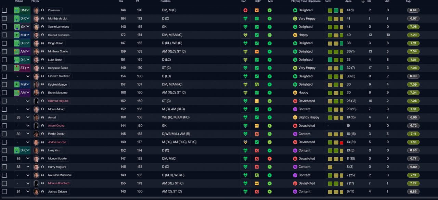
Task: Open Harry Maguire's S8 substitute dropdown
Action: (22, 167)
